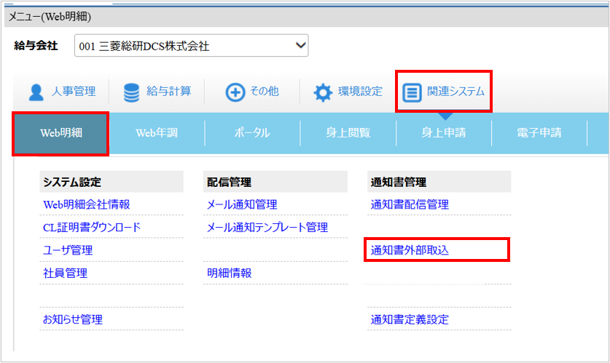Open the ユーザ管理 link

68,250
